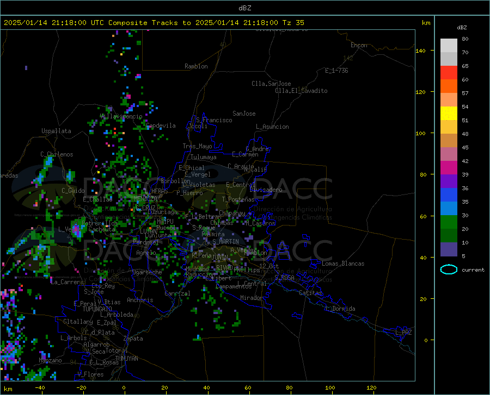Screen dimensions: 490x395
Task: Click the 'L_Asuncion' place label
Action: click(272, 127)
